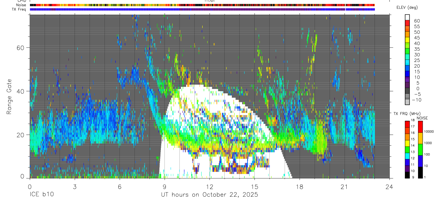Click the '3' hour tick on time axis
438x202 pixels.
[75, 186]
